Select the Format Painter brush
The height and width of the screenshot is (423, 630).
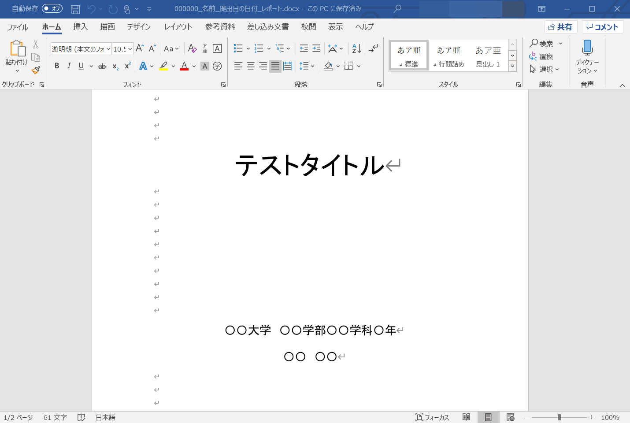coord(36,70)
